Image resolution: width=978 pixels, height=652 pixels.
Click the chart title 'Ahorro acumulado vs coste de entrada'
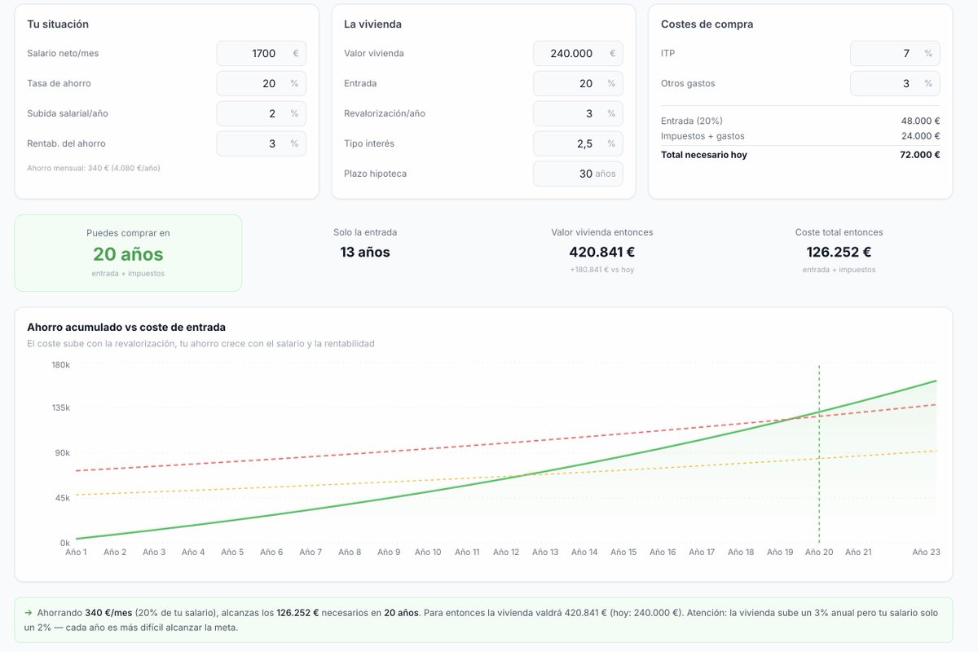[126, 327]
